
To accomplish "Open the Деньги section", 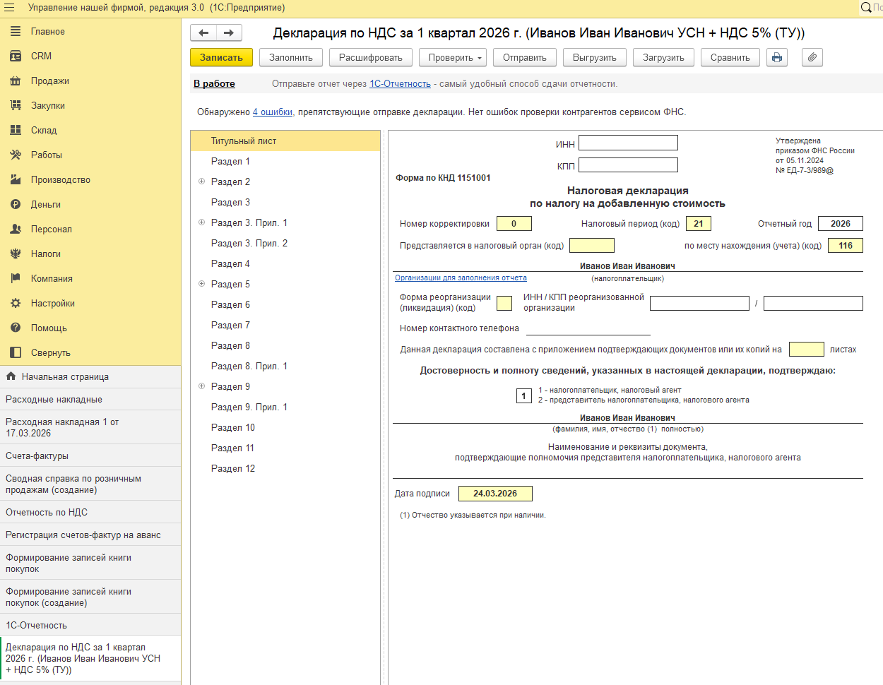I will click(x=45, y=204).
